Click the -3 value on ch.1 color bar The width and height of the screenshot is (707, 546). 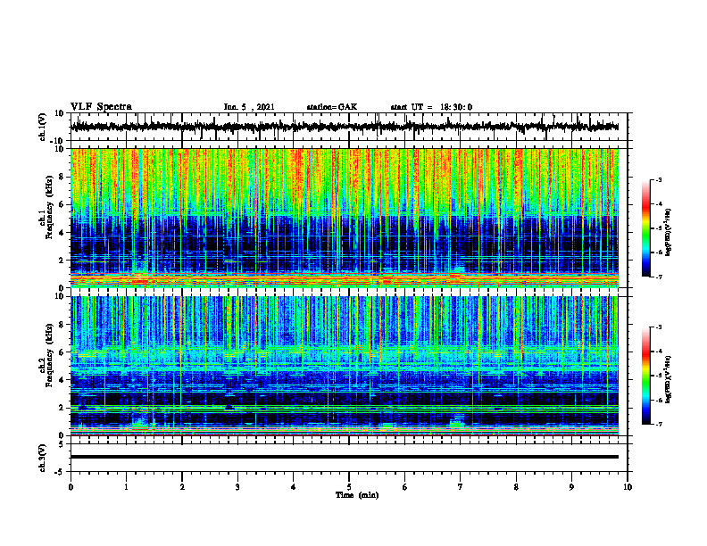tap(658, 179)
